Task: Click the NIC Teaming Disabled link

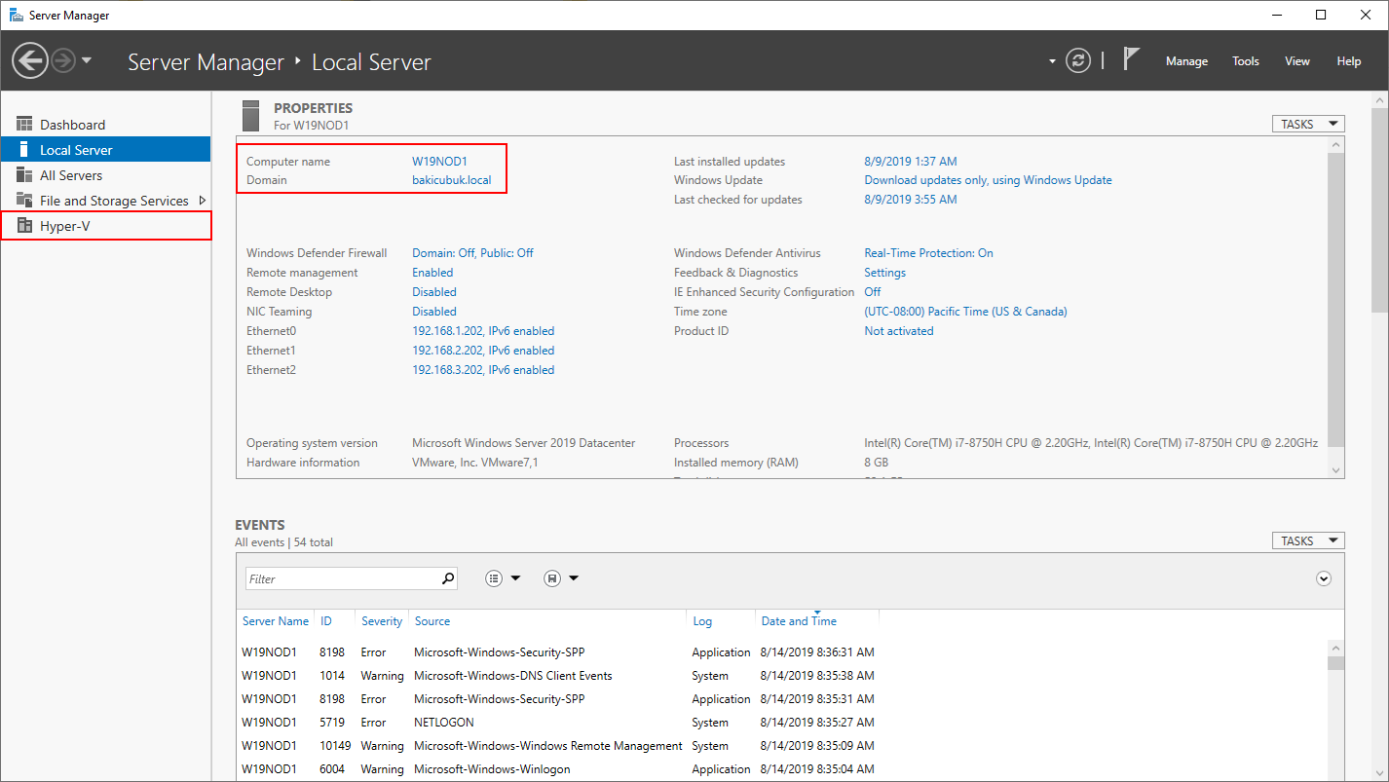Action: pos(434,312)
